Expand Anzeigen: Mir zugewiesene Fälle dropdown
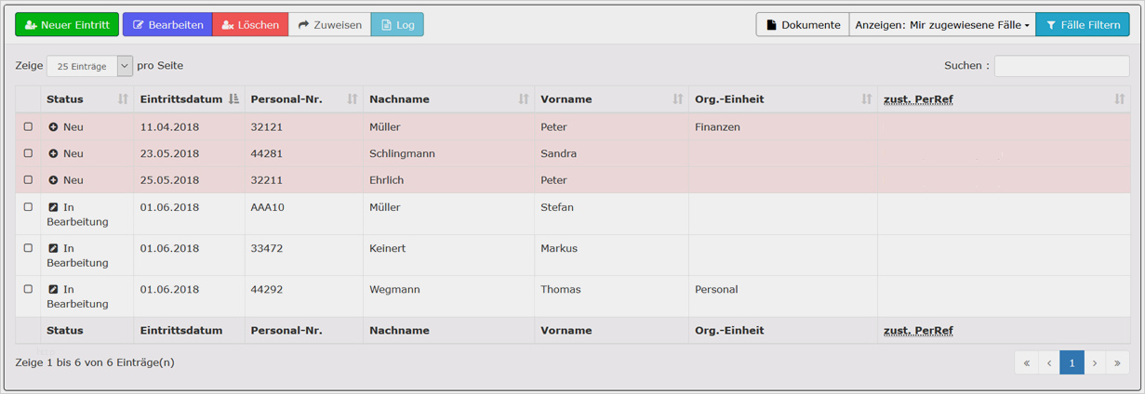The width and height of the screenshot is (1145, 394). point(942,25)
